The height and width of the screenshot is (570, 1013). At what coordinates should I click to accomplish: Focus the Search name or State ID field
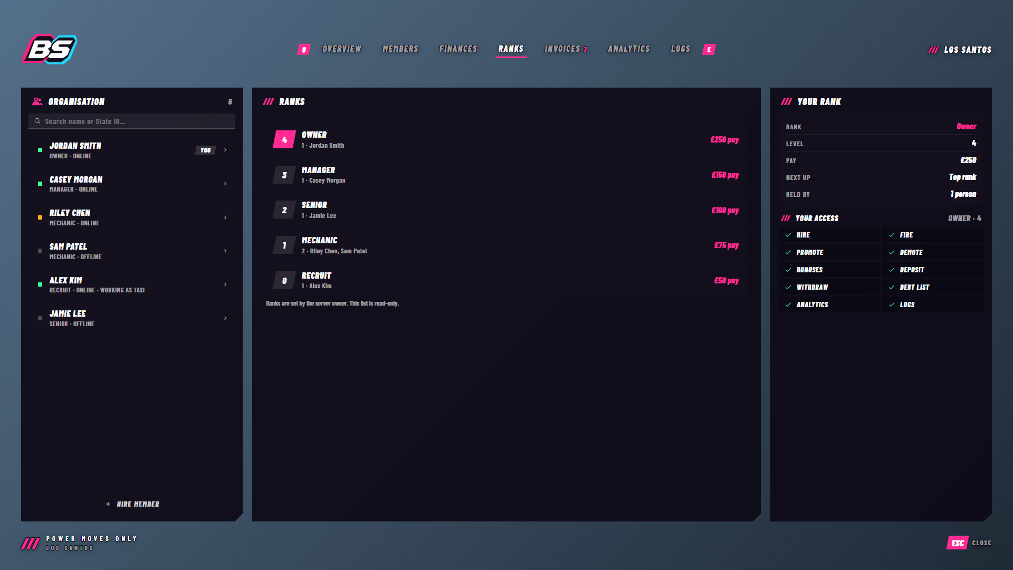(x=132, y=121)
